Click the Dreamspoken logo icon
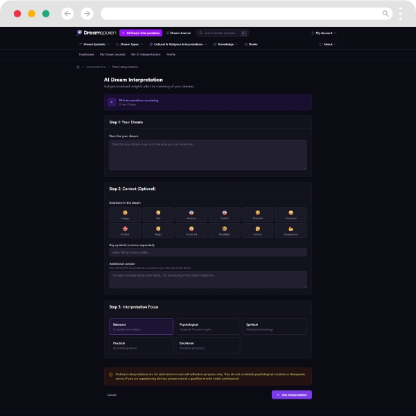 79,33
